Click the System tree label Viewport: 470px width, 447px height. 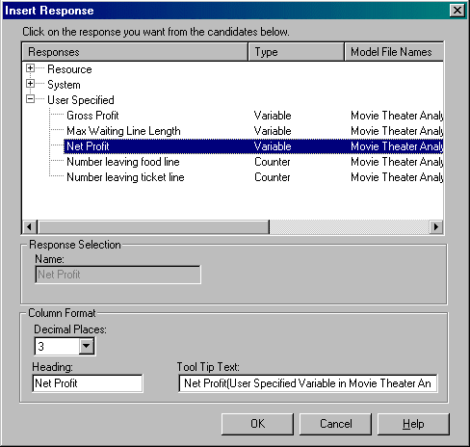[x=64, y=85]
